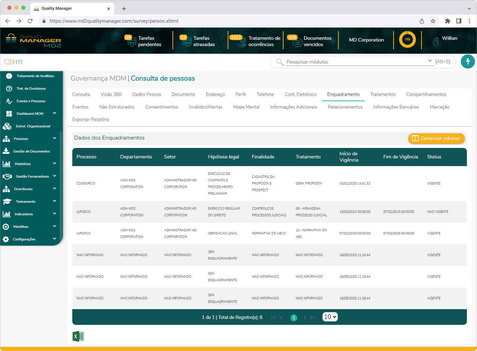Click the teal lightning bolt icon
Image resolution: width=477 pixels, height=351 pixels.
click(x=468, y=61)
